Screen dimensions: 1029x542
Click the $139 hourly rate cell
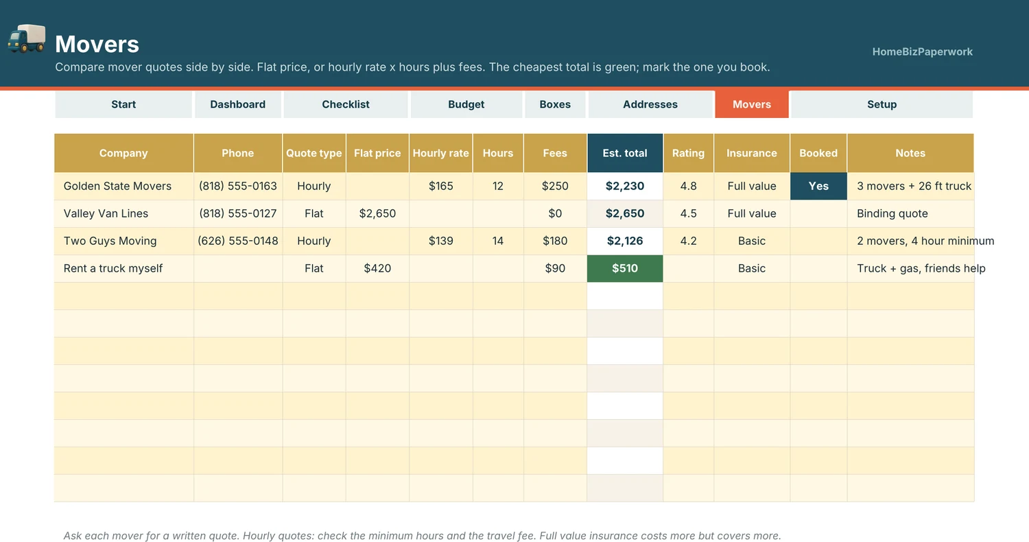(x=441, y=241)
